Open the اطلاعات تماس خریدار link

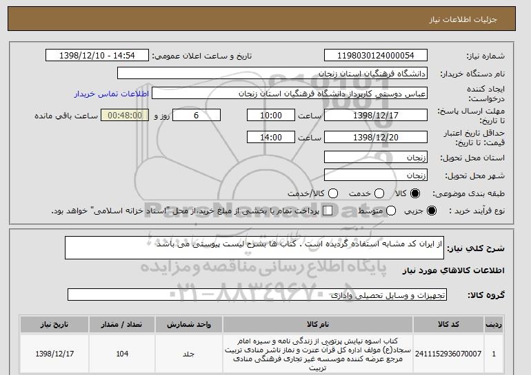[x=112, y=94]
